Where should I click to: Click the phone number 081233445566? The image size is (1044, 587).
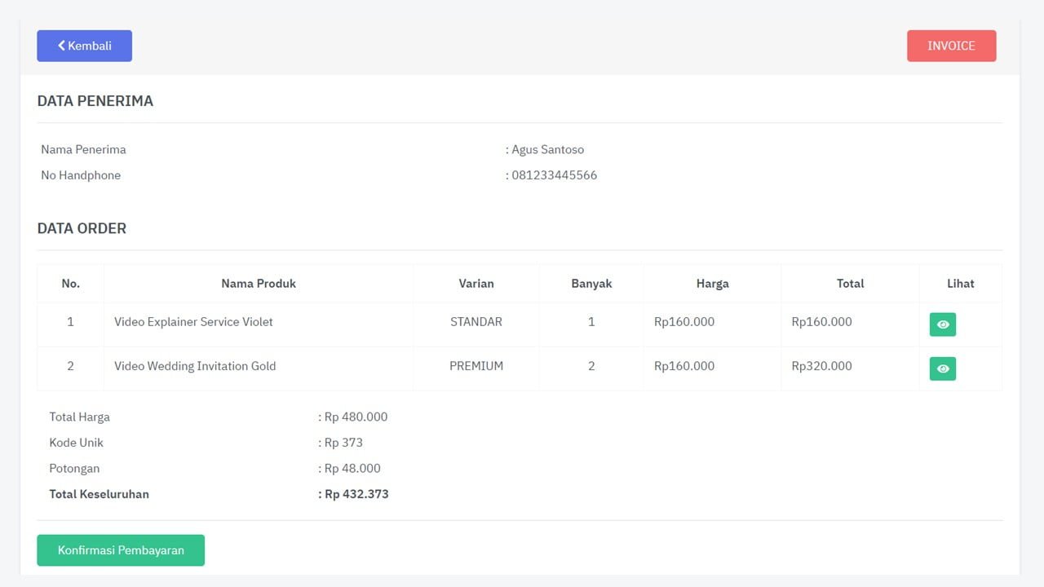[554, 175]
